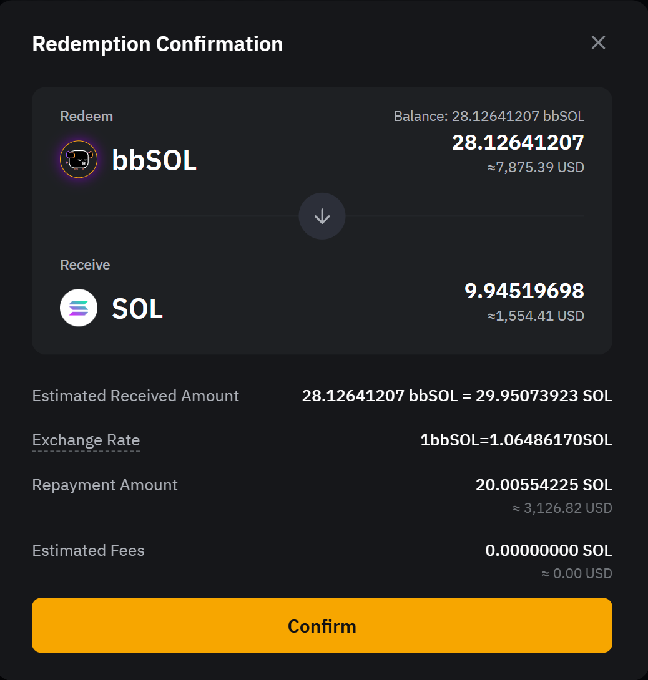Click the 1bbSOL=1.06486170SOL rate value

(516, 440)
